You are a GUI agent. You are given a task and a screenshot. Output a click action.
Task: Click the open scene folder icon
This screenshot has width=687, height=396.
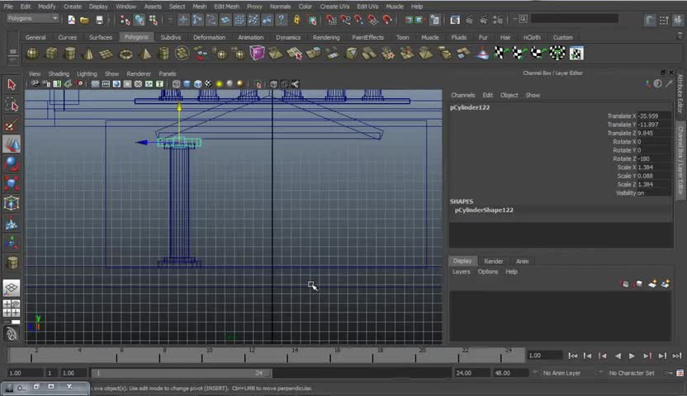[x=85, y=20]
